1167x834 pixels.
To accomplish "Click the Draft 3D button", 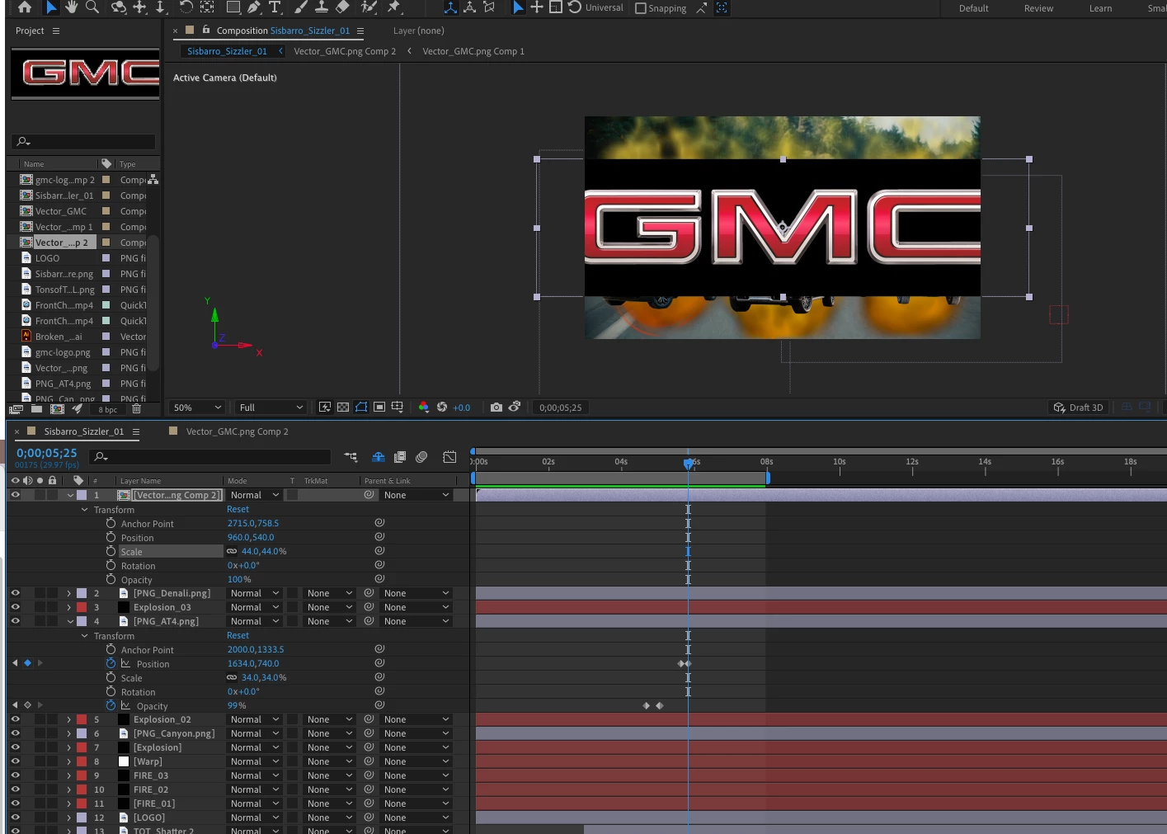I will coord(1079,408).
